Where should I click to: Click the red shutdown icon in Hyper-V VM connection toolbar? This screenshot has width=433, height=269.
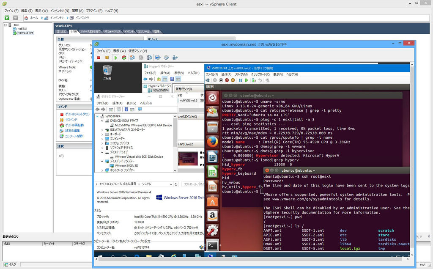[x=227, y=80]
